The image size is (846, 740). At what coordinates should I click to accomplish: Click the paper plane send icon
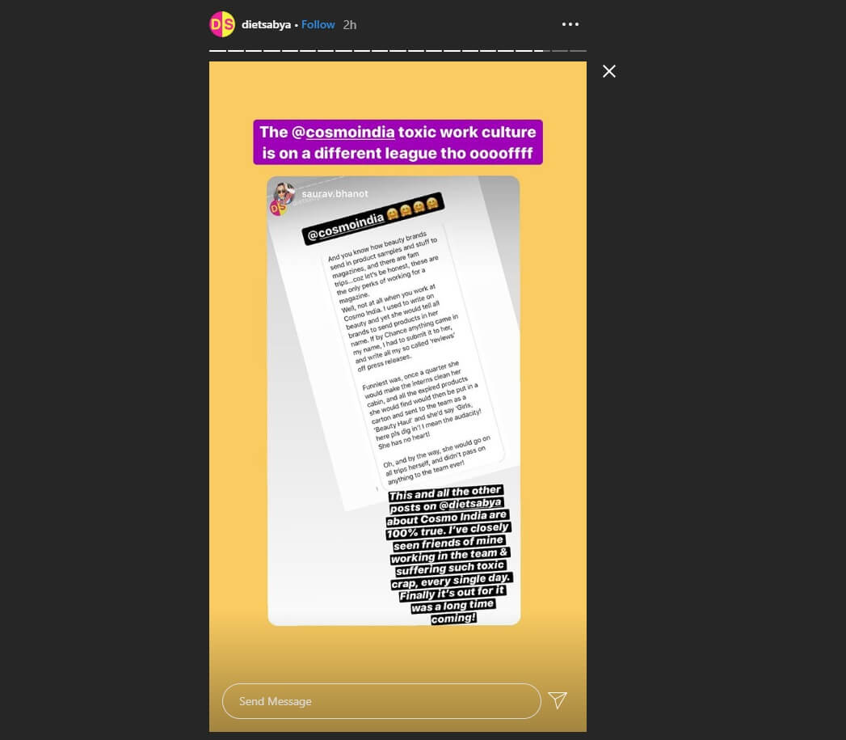[x=558, y=700]
